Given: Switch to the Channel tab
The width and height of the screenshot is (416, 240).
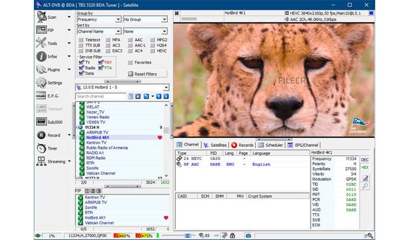Looking at the screenshot, I should pyautogui.click(x=188, y=145).
